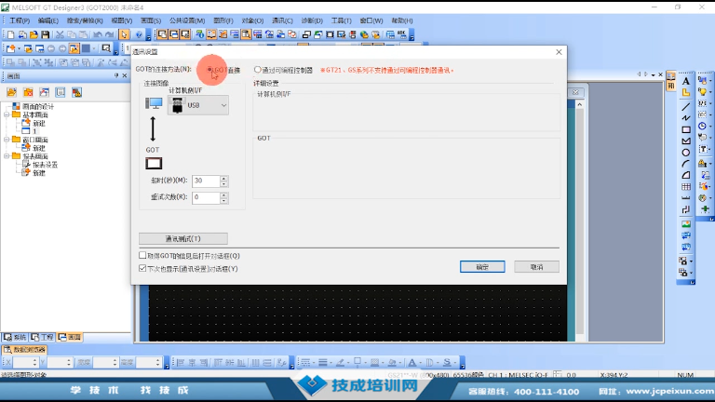
Task: Click the New project icon in toolbar
Action: (10, 34)
